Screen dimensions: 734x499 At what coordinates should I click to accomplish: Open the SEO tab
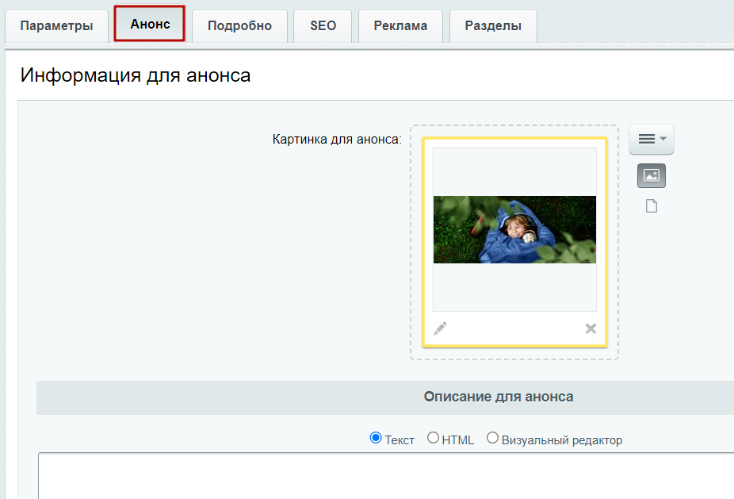(x=323, y=25)
